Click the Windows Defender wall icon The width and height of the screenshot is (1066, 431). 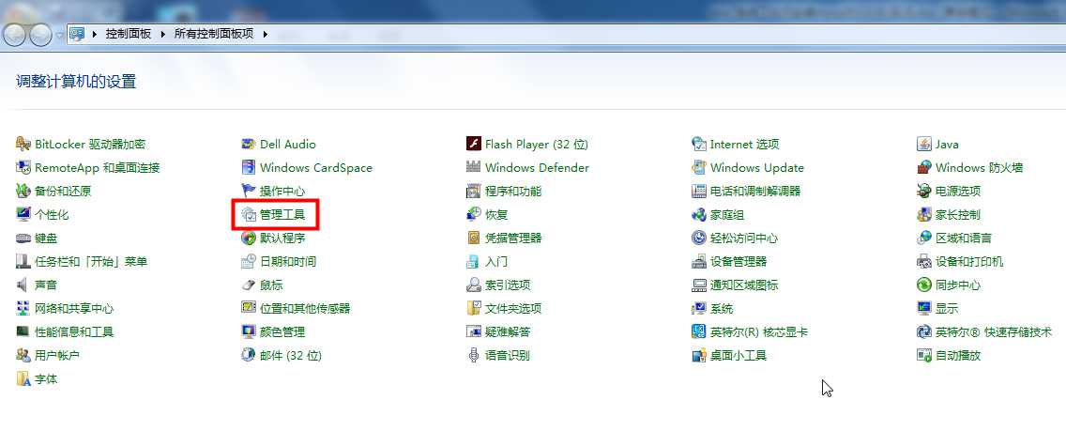(x=474, y=167)
